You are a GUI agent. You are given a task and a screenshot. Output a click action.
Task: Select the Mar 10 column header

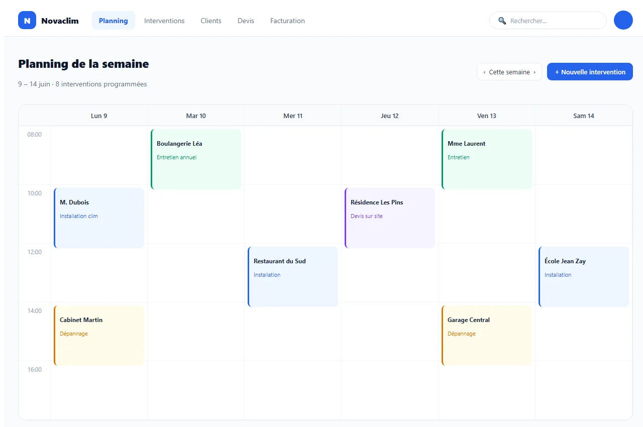pos(196,116)
